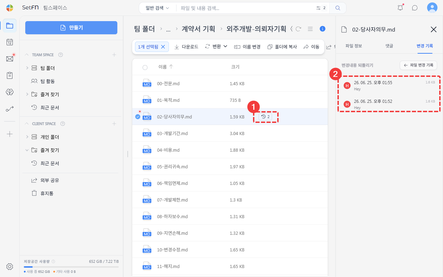
Task: Open the notifications bell
Action: click(x=400, y=8)
